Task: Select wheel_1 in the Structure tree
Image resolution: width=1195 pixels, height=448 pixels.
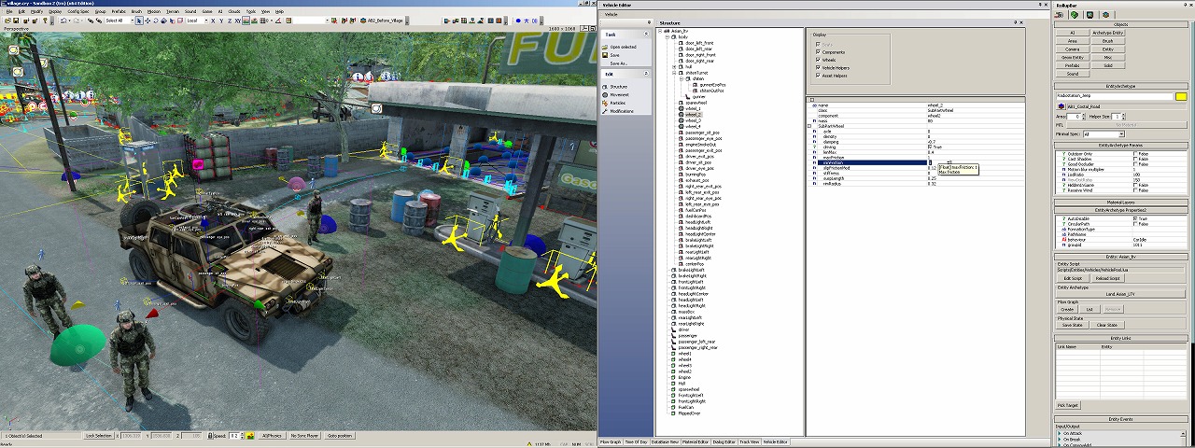Action: pos(692,108)
